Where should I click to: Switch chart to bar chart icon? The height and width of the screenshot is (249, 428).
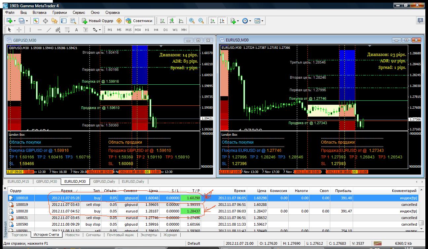coord(162,21)
